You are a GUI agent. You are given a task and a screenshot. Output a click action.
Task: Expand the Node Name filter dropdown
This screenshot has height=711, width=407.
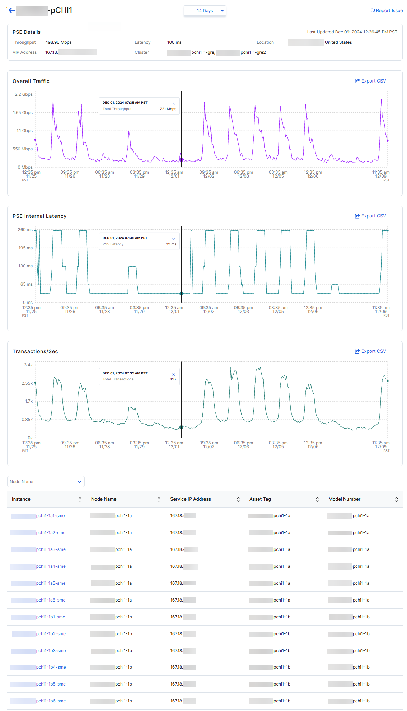pos(46,482)
